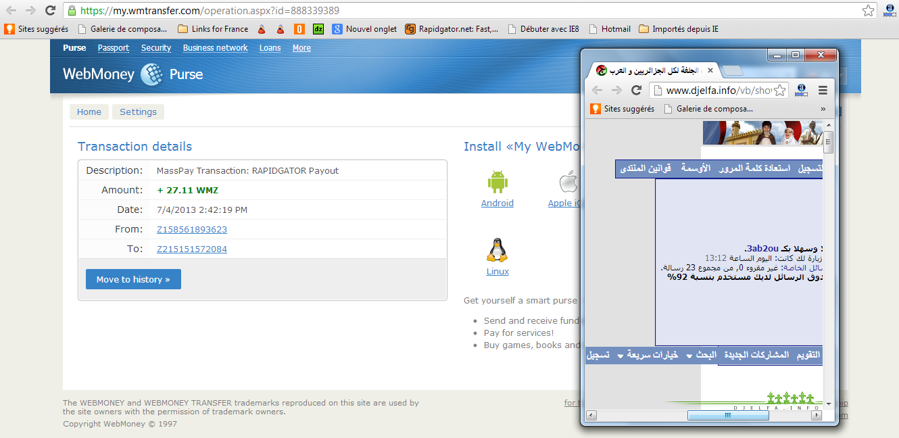The height and width of the screenshot is (438, 899).
Task: Click the amount text + 27.11 WMZ
Action: 187,191
